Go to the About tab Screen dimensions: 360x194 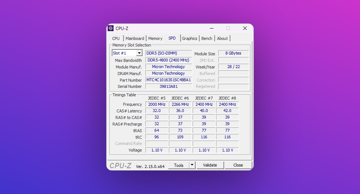click(x=222, y=38)
